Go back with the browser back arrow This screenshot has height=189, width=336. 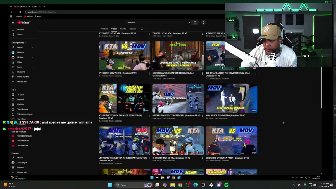(11, 12)
